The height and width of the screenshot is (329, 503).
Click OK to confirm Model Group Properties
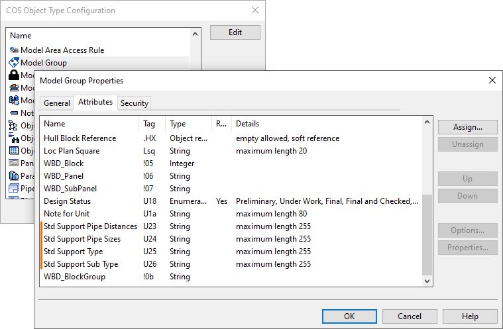[x=349, y=316]
